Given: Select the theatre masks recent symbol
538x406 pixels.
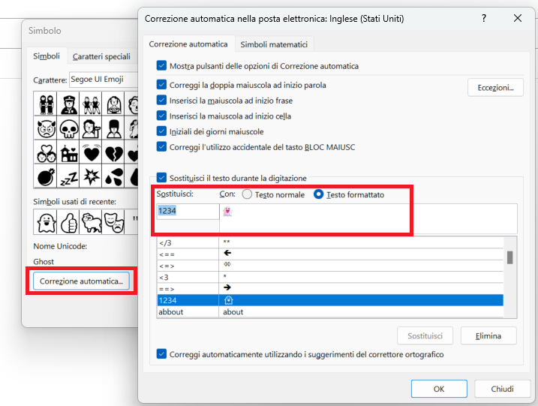Looking at the screenshot, I should click(x=113, y=222).
